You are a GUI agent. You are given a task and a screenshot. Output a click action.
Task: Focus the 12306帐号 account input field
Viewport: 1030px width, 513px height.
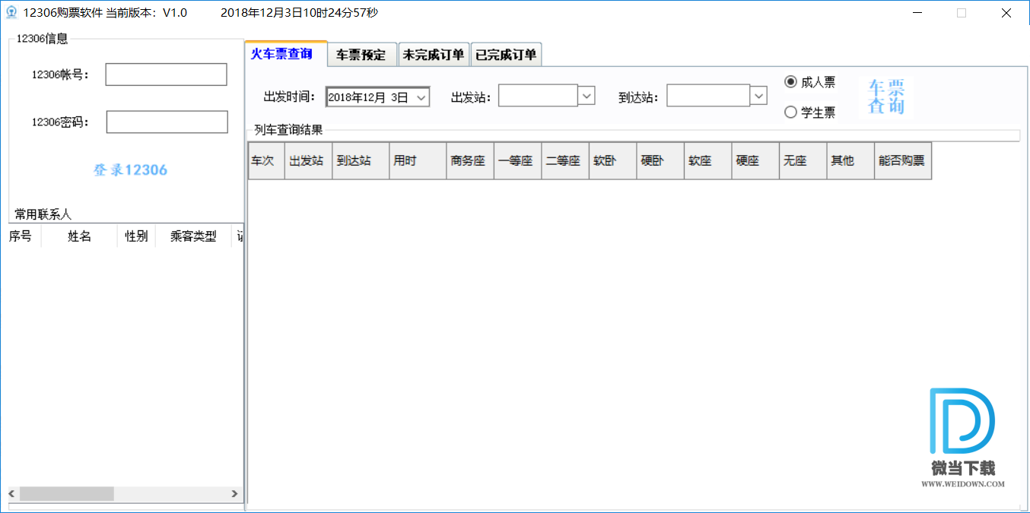[x=166, y=74]
